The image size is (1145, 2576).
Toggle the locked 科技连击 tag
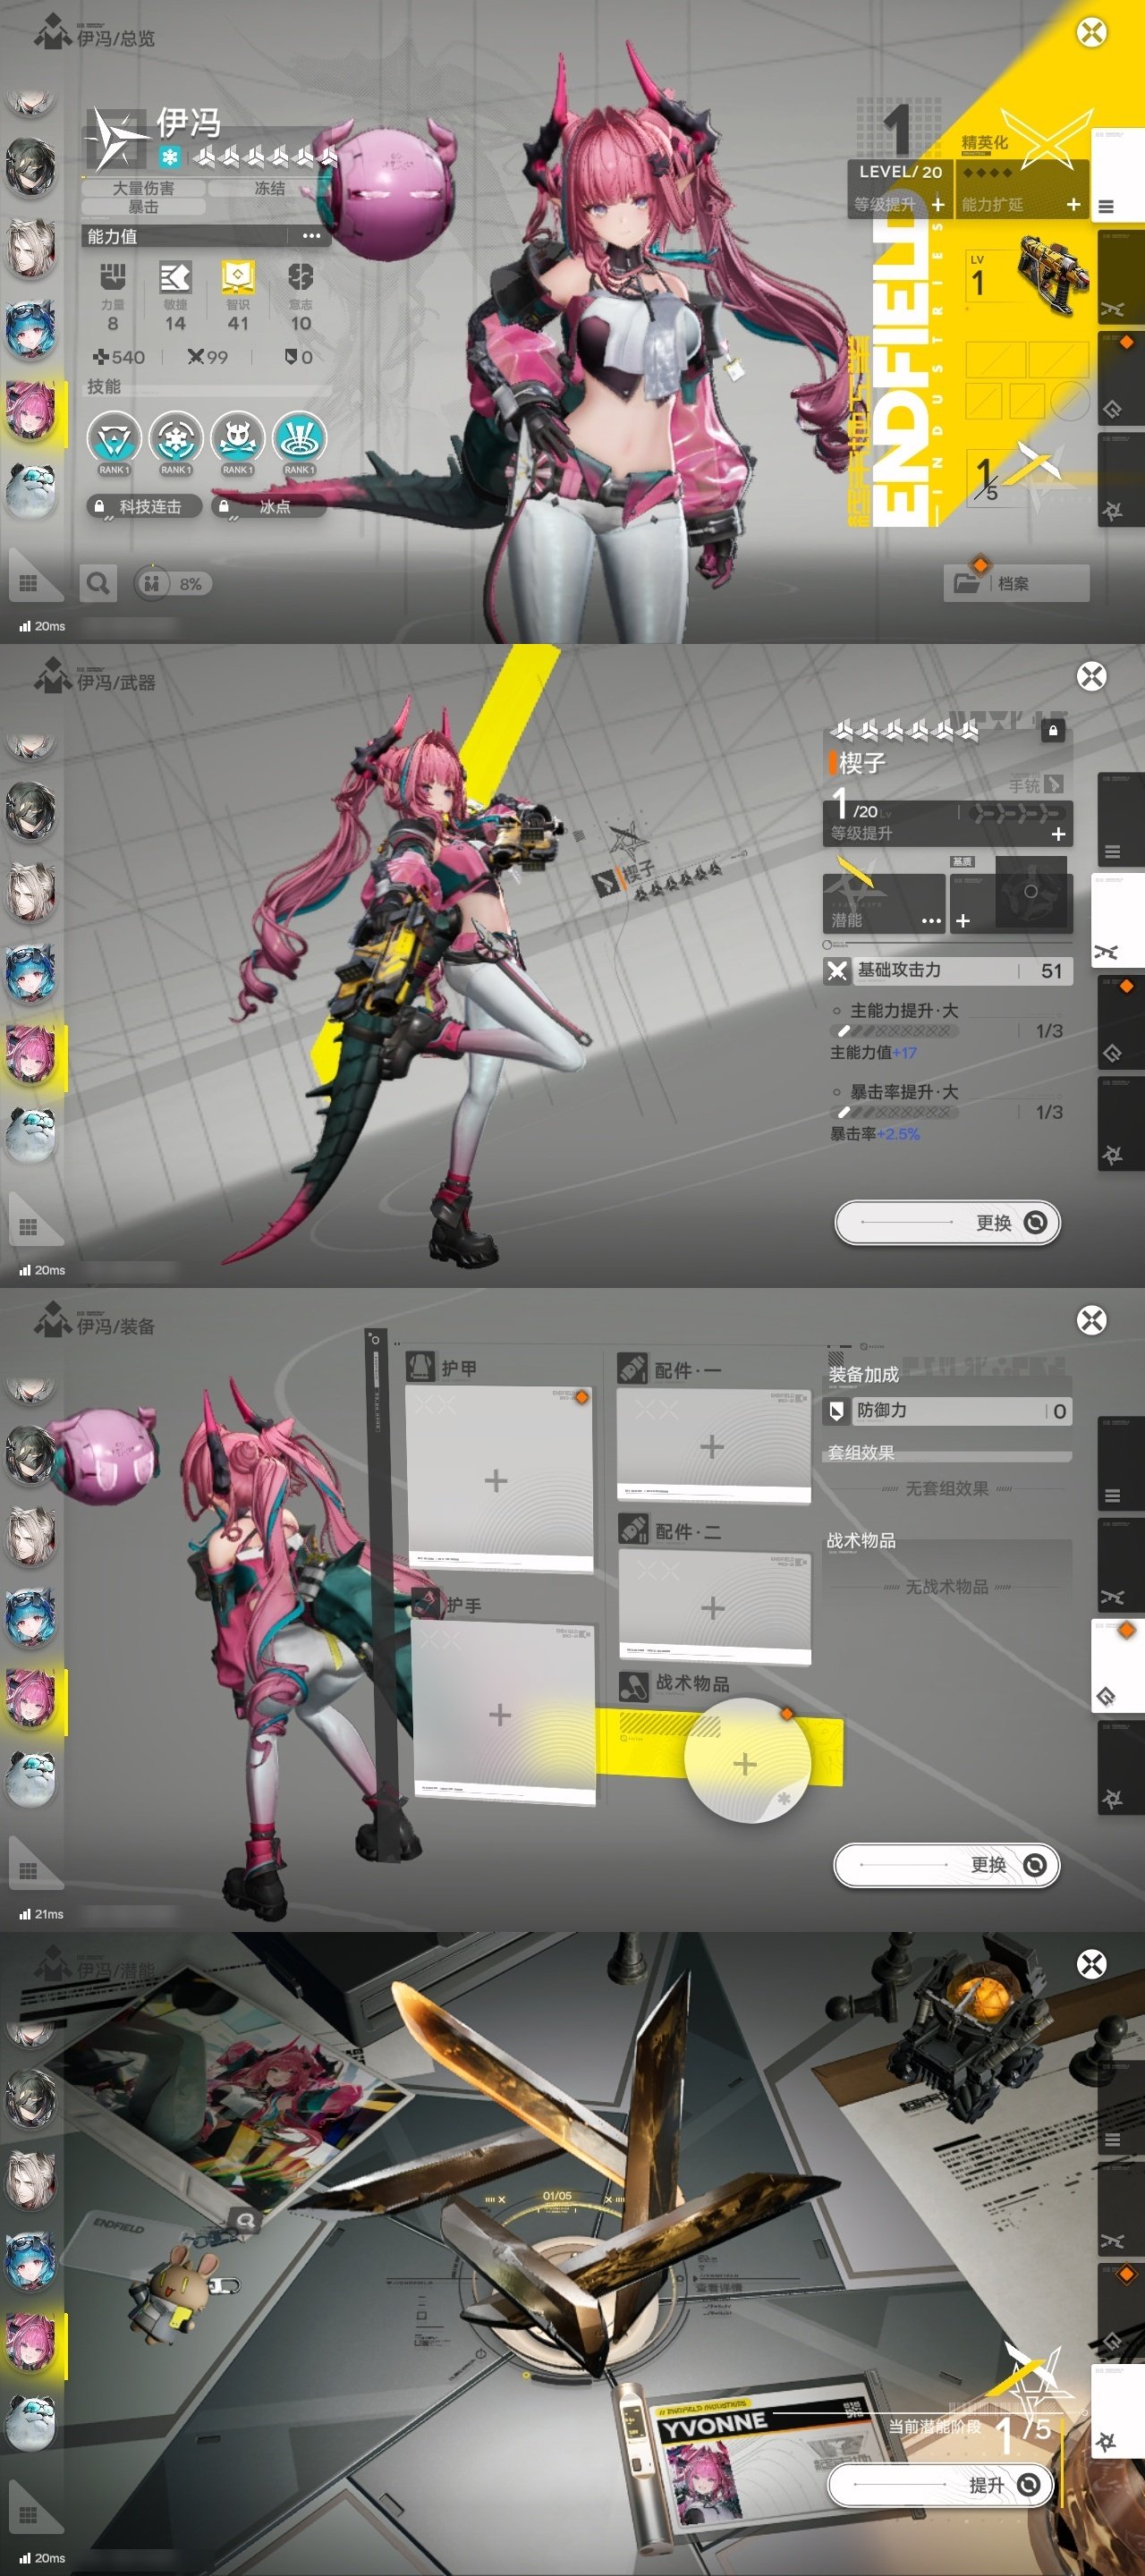pos(144,507)
